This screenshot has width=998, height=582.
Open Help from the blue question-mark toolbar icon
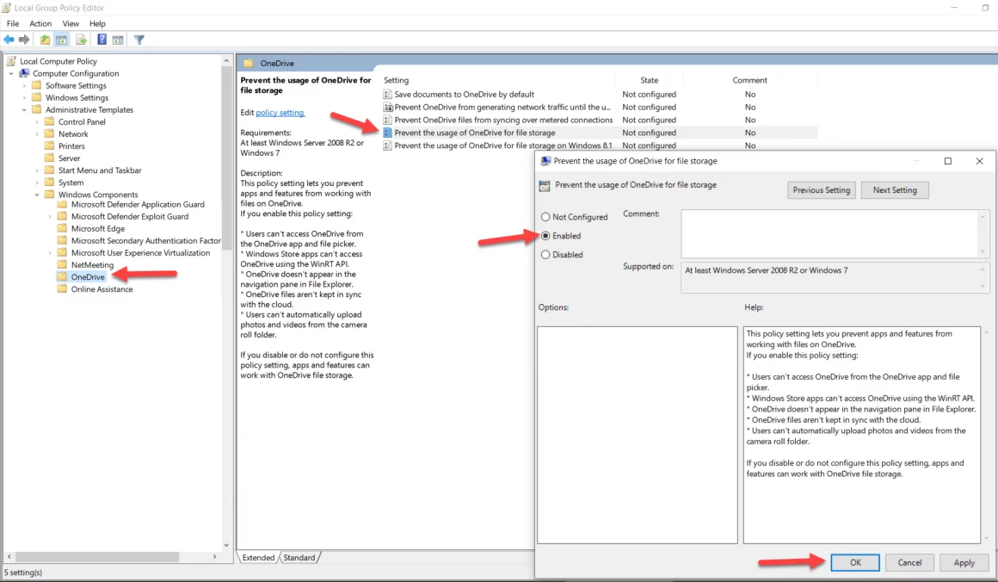102,40
